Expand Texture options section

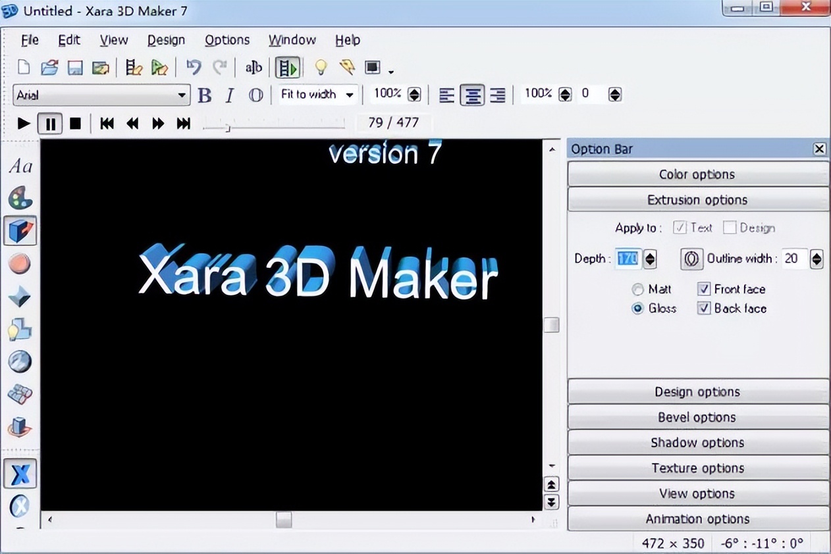click(698, 468)
